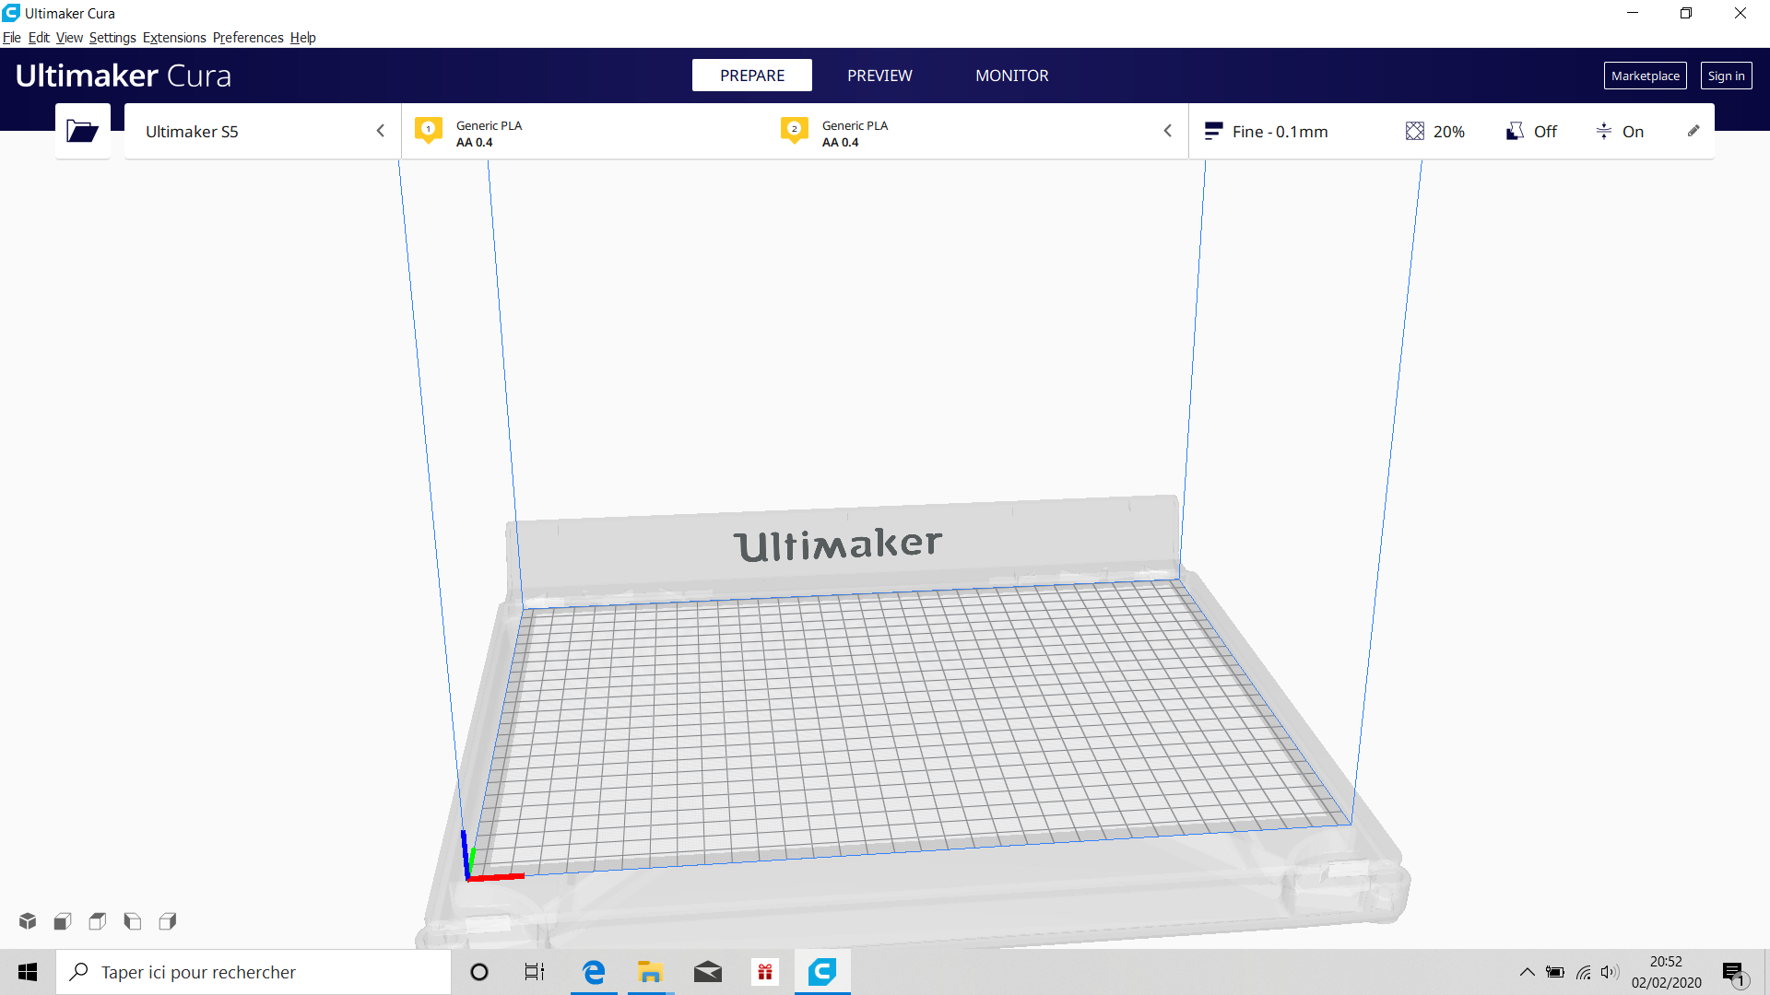Click the pencil icon for print settings
The image size is (1770, 995).
coord(1693,131)
